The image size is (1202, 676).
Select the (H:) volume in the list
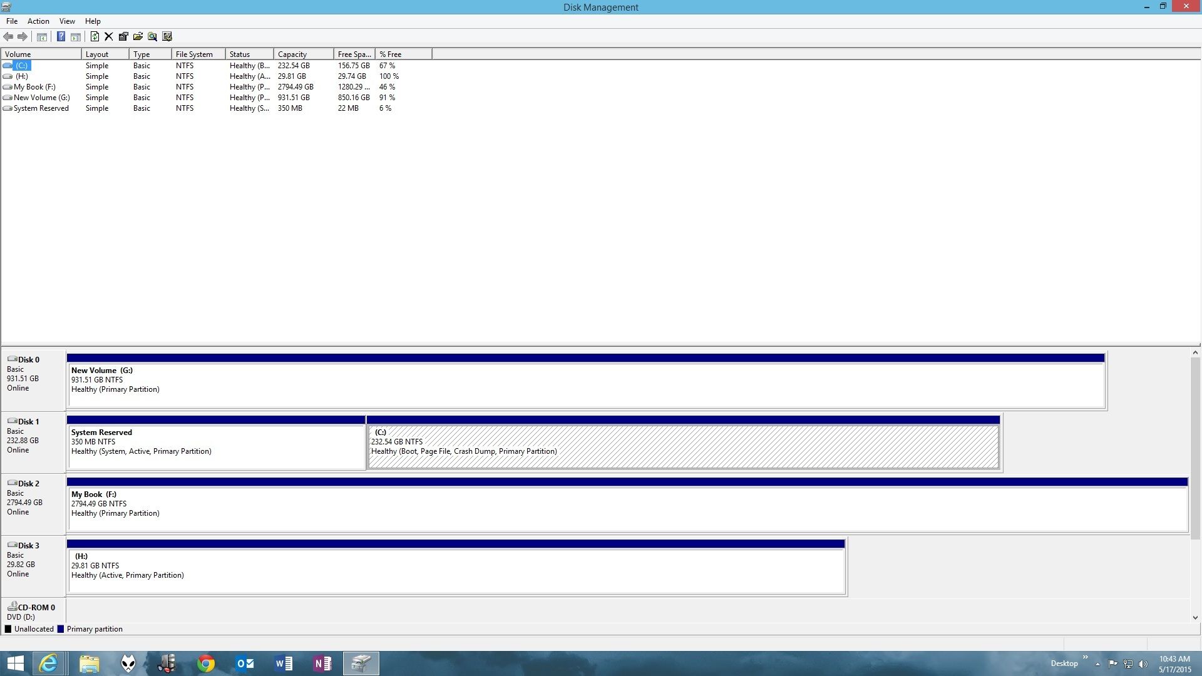21,76
